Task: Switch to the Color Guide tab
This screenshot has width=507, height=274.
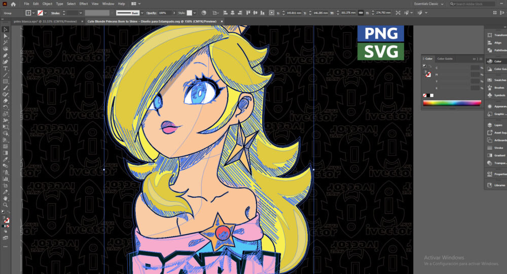Action: point(445,59)
